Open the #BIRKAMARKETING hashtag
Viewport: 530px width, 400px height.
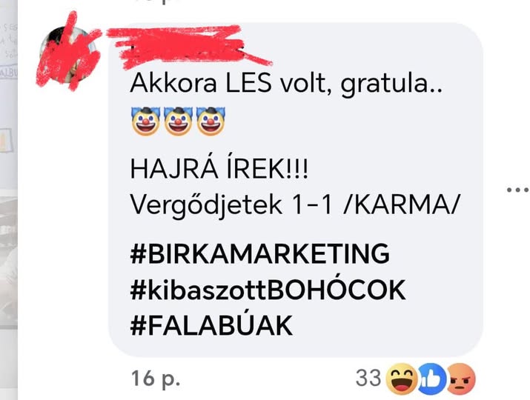[x=259, y=253]
